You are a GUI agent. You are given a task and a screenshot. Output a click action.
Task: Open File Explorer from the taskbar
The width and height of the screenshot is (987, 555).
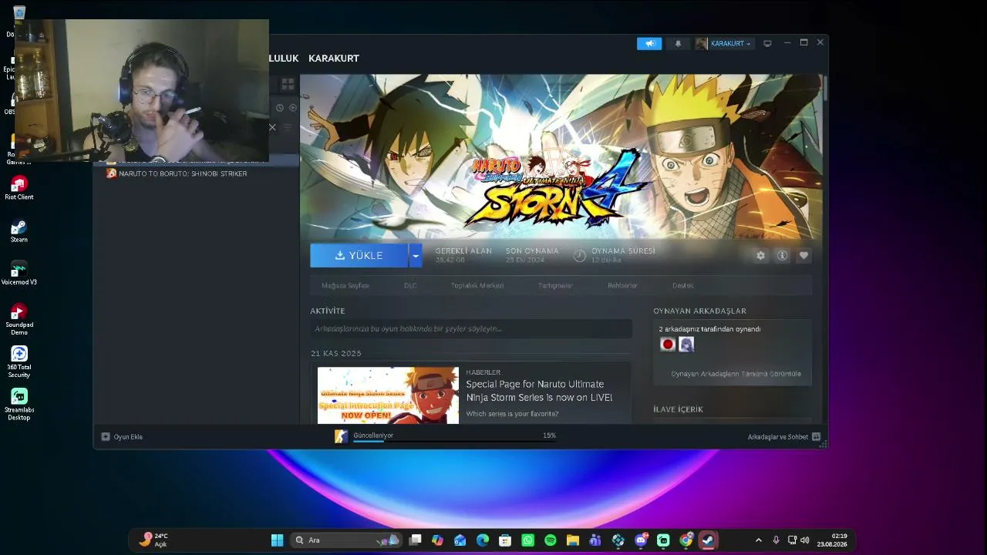[x=573, y=540]
